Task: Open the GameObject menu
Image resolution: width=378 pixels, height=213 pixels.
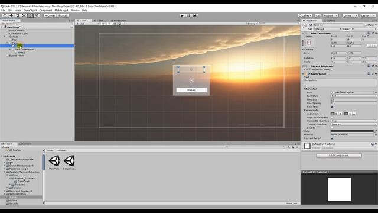Action: pyautogui.click(x=30, y=11)
